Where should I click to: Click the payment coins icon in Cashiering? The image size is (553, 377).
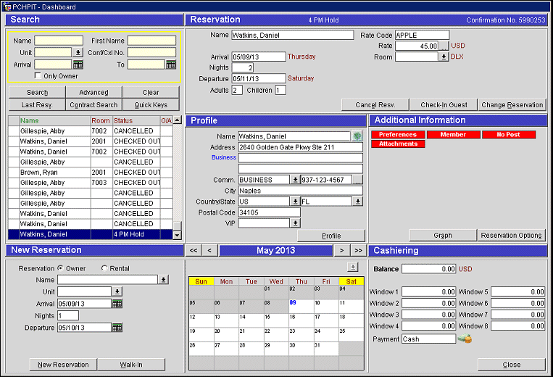[x=465, y=339]
